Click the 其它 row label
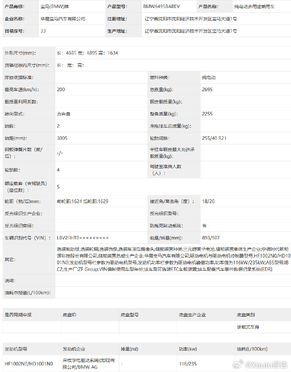The image size is (291, 372). point(10,259)
